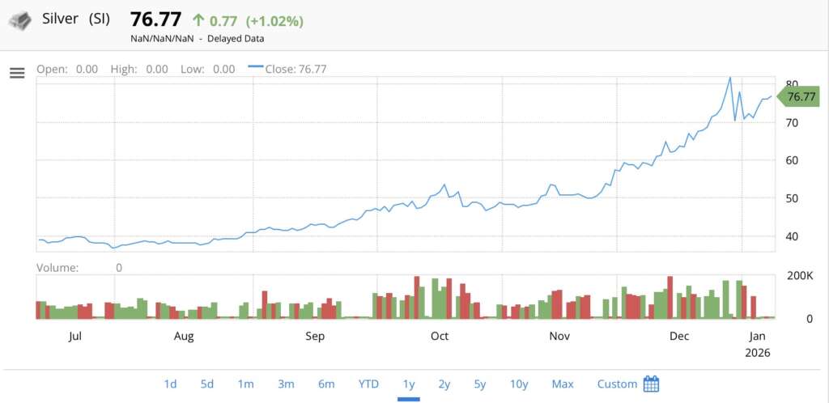The image size is (829, 403).
Task: Choose the YTD range
Action: point(368,384)
